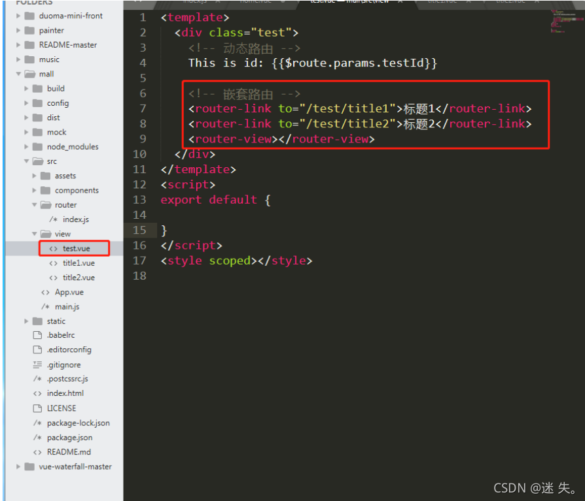Select the painter folder name
The width and height of the screenshot is (585, 501).
click(52, 31)
